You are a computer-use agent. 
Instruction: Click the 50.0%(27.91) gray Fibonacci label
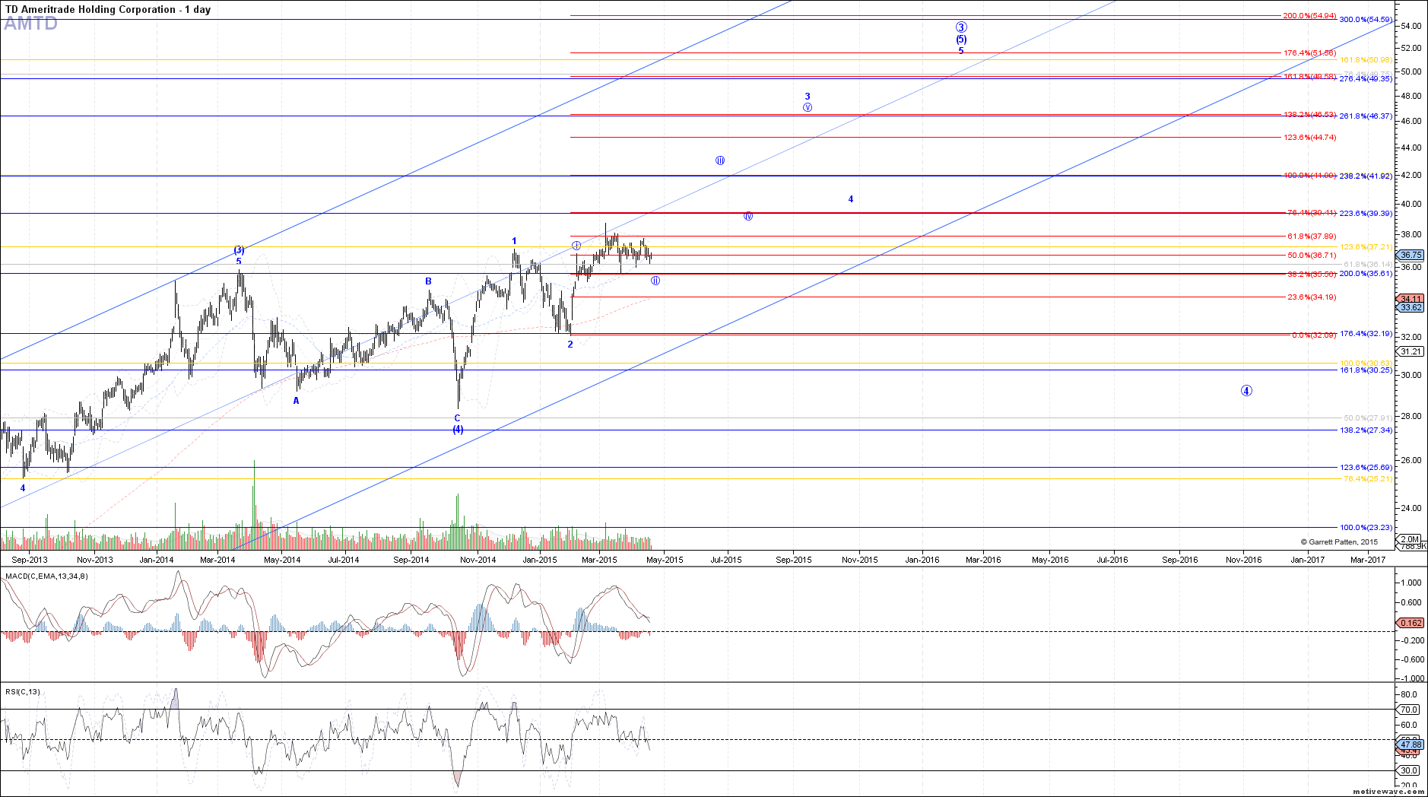(x=1368, y=418)
